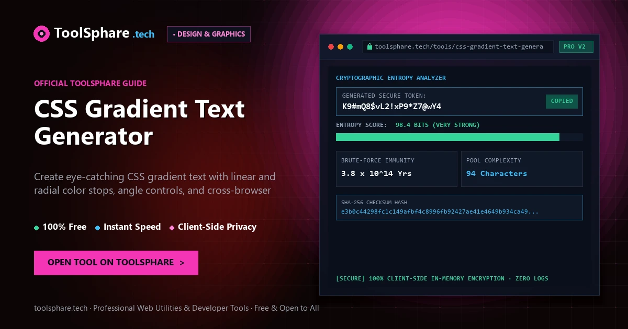
Task: Click the 100% Free feature label
Action: point(64,227)
